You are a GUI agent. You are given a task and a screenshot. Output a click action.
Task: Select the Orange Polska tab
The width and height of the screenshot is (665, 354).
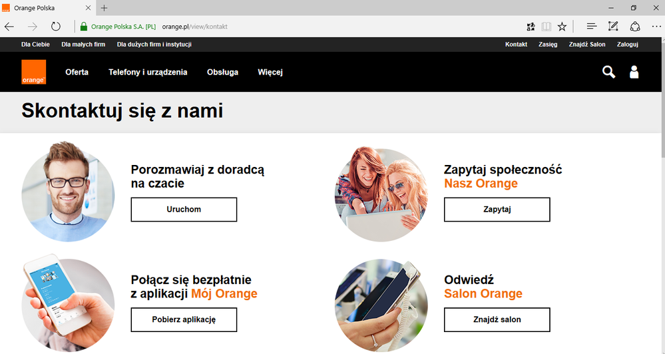click(47, 7)
